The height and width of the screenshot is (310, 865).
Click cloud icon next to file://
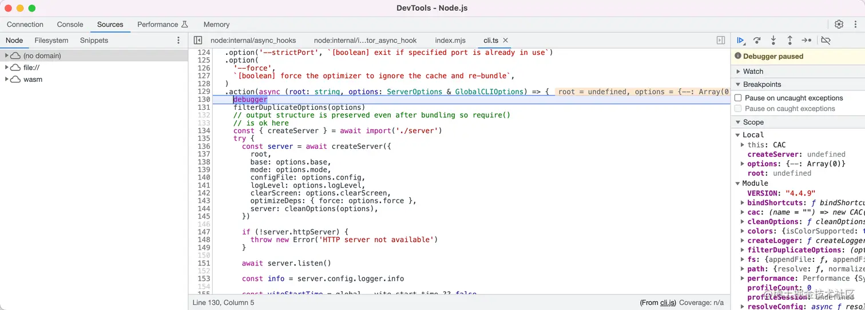15,67
